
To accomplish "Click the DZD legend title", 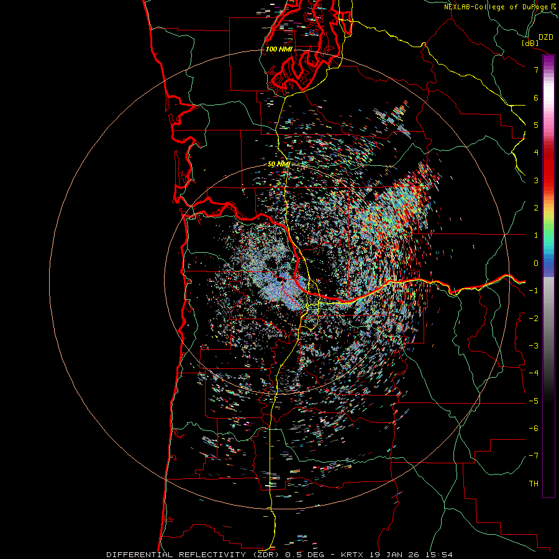I will tap(545, 37).
